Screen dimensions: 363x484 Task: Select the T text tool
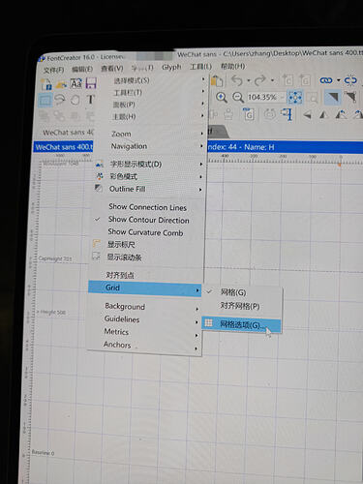point(90,99)
